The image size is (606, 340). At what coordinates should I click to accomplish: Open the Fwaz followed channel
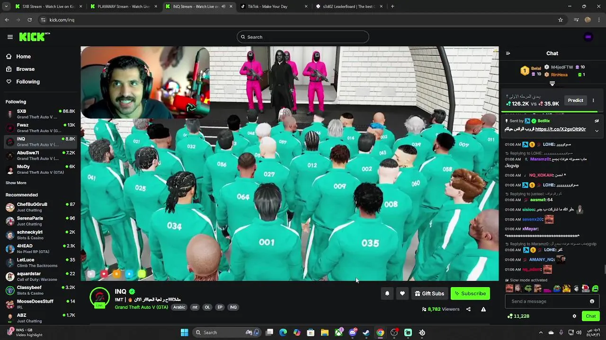[x=40, y=128]
